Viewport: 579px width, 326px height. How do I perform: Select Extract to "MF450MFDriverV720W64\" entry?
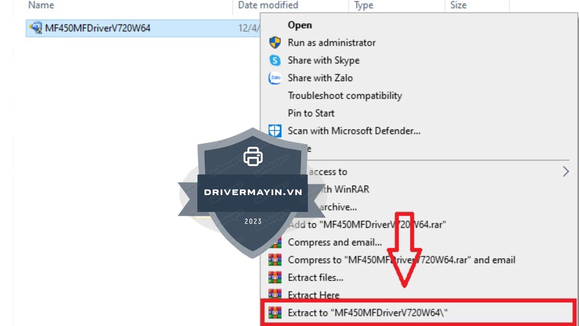[x=367, y=312]
